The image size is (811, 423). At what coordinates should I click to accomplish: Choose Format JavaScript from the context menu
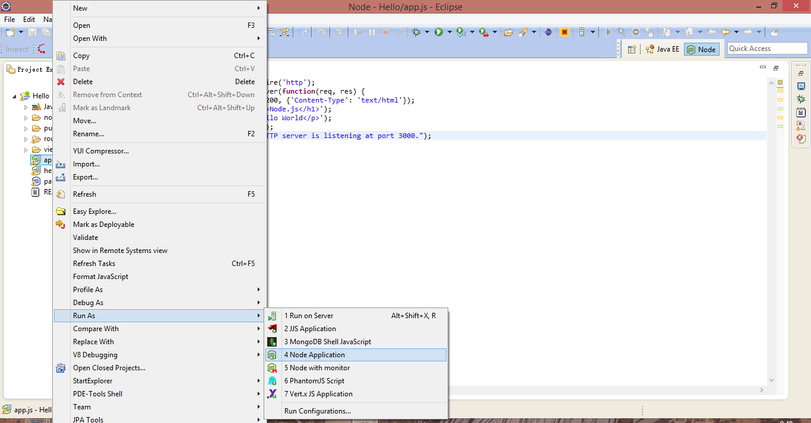pyautogui.click(x=160, y=277)
